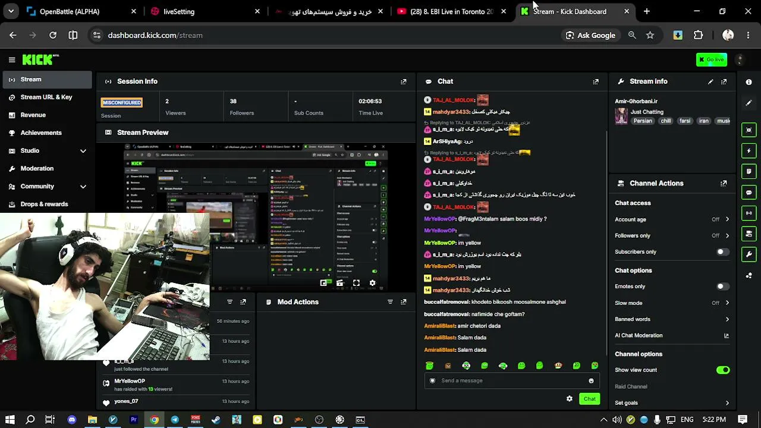This screenshot has width=761, height=428.
Task: Open Mod Actions filter icon
Action: tap(390, 302)
